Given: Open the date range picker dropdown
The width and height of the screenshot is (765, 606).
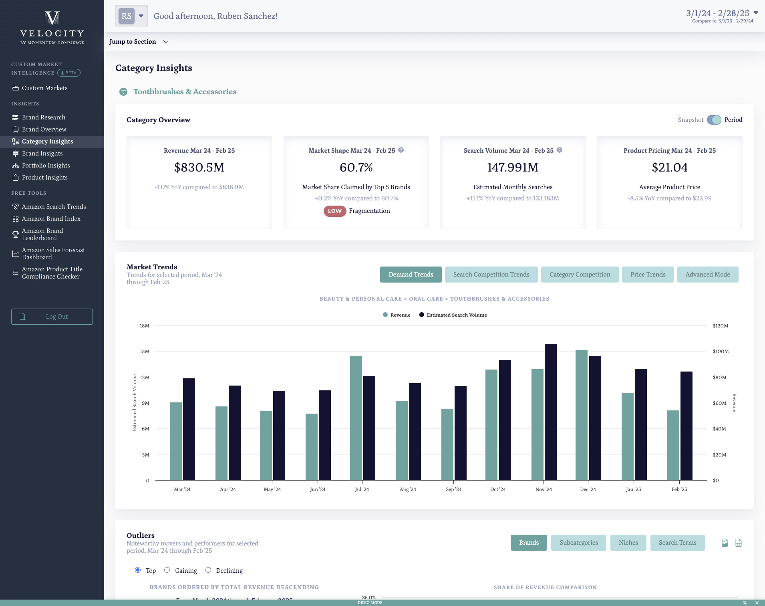Looking at the screenshot, I should pos(756,13).
